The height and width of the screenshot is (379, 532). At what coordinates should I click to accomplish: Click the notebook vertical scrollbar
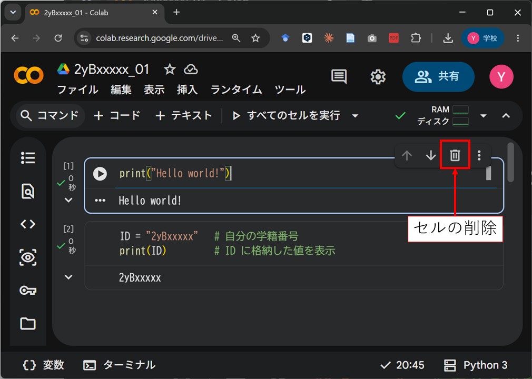coord(510,162)
